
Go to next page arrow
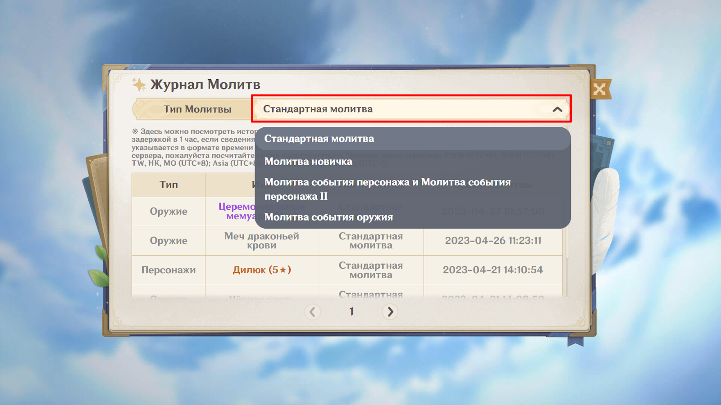[x=390, y=311]
